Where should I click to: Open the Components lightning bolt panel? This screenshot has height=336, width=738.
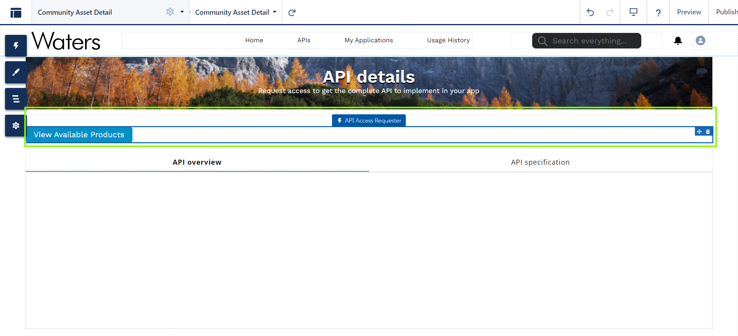tap(16, 46)
